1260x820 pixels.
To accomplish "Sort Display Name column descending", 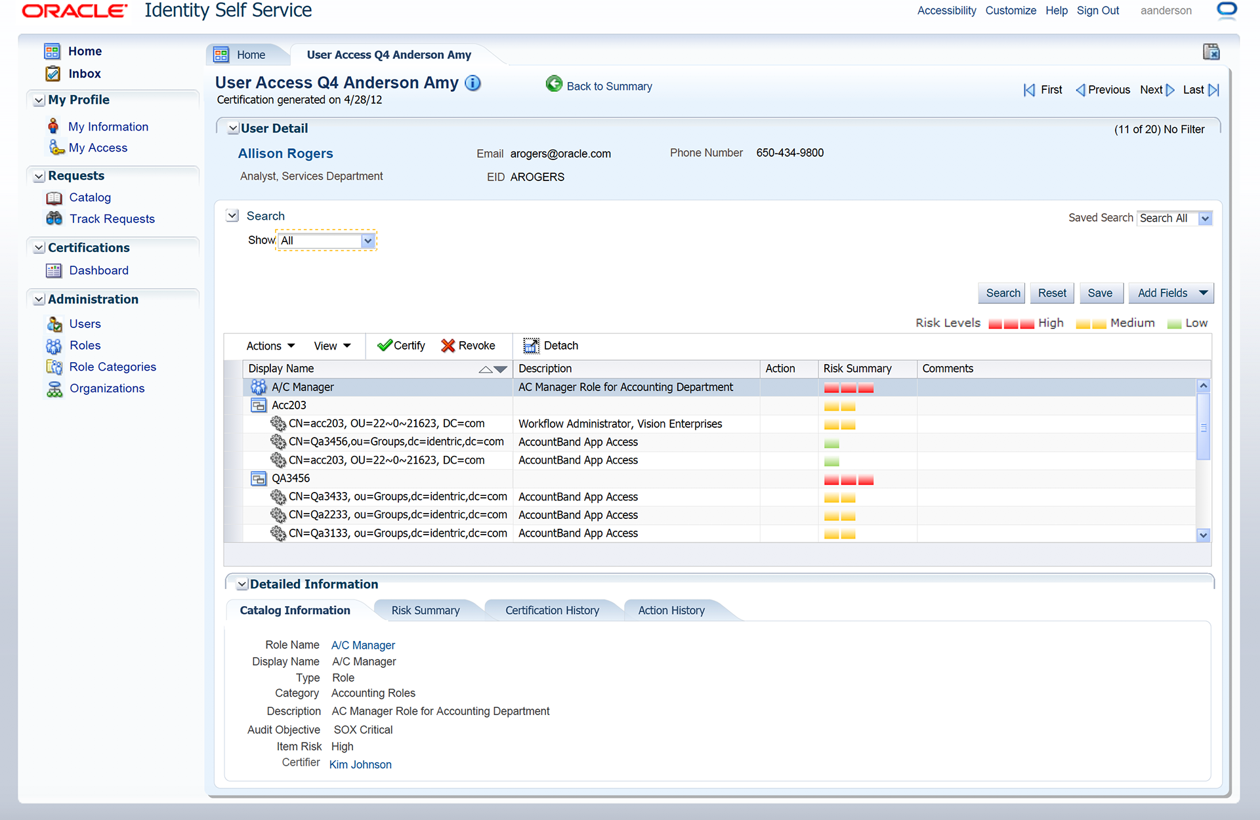I will (501, 369).
